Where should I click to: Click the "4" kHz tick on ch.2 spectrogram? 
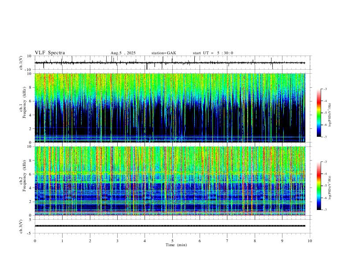point(31,188)
